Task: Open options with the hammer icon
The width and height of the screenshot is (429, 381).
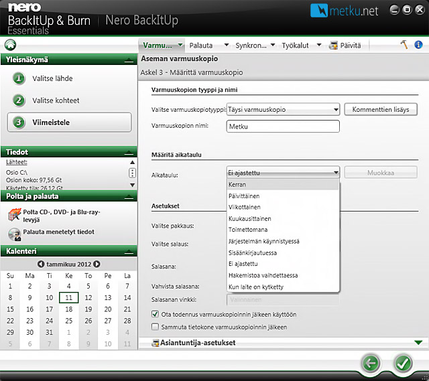Action: pos(404,44)
